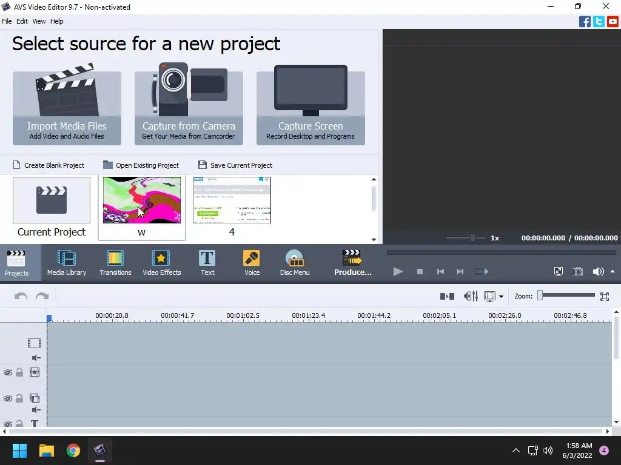
Task: Open the Twitter link icon
Action: coord(599,21)
